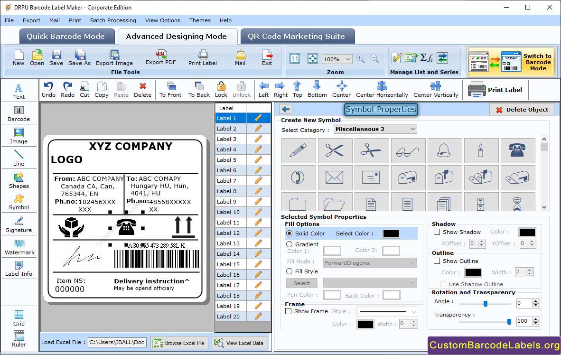
Task: Pick the Line drawing tool
Action: (x=19, y=158)
